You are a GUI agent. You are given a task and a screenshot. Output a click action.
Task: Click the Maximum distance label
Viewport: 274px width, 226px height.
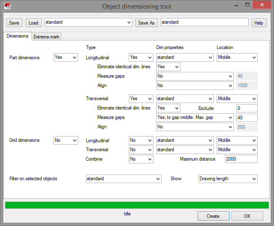click(198, 159)
